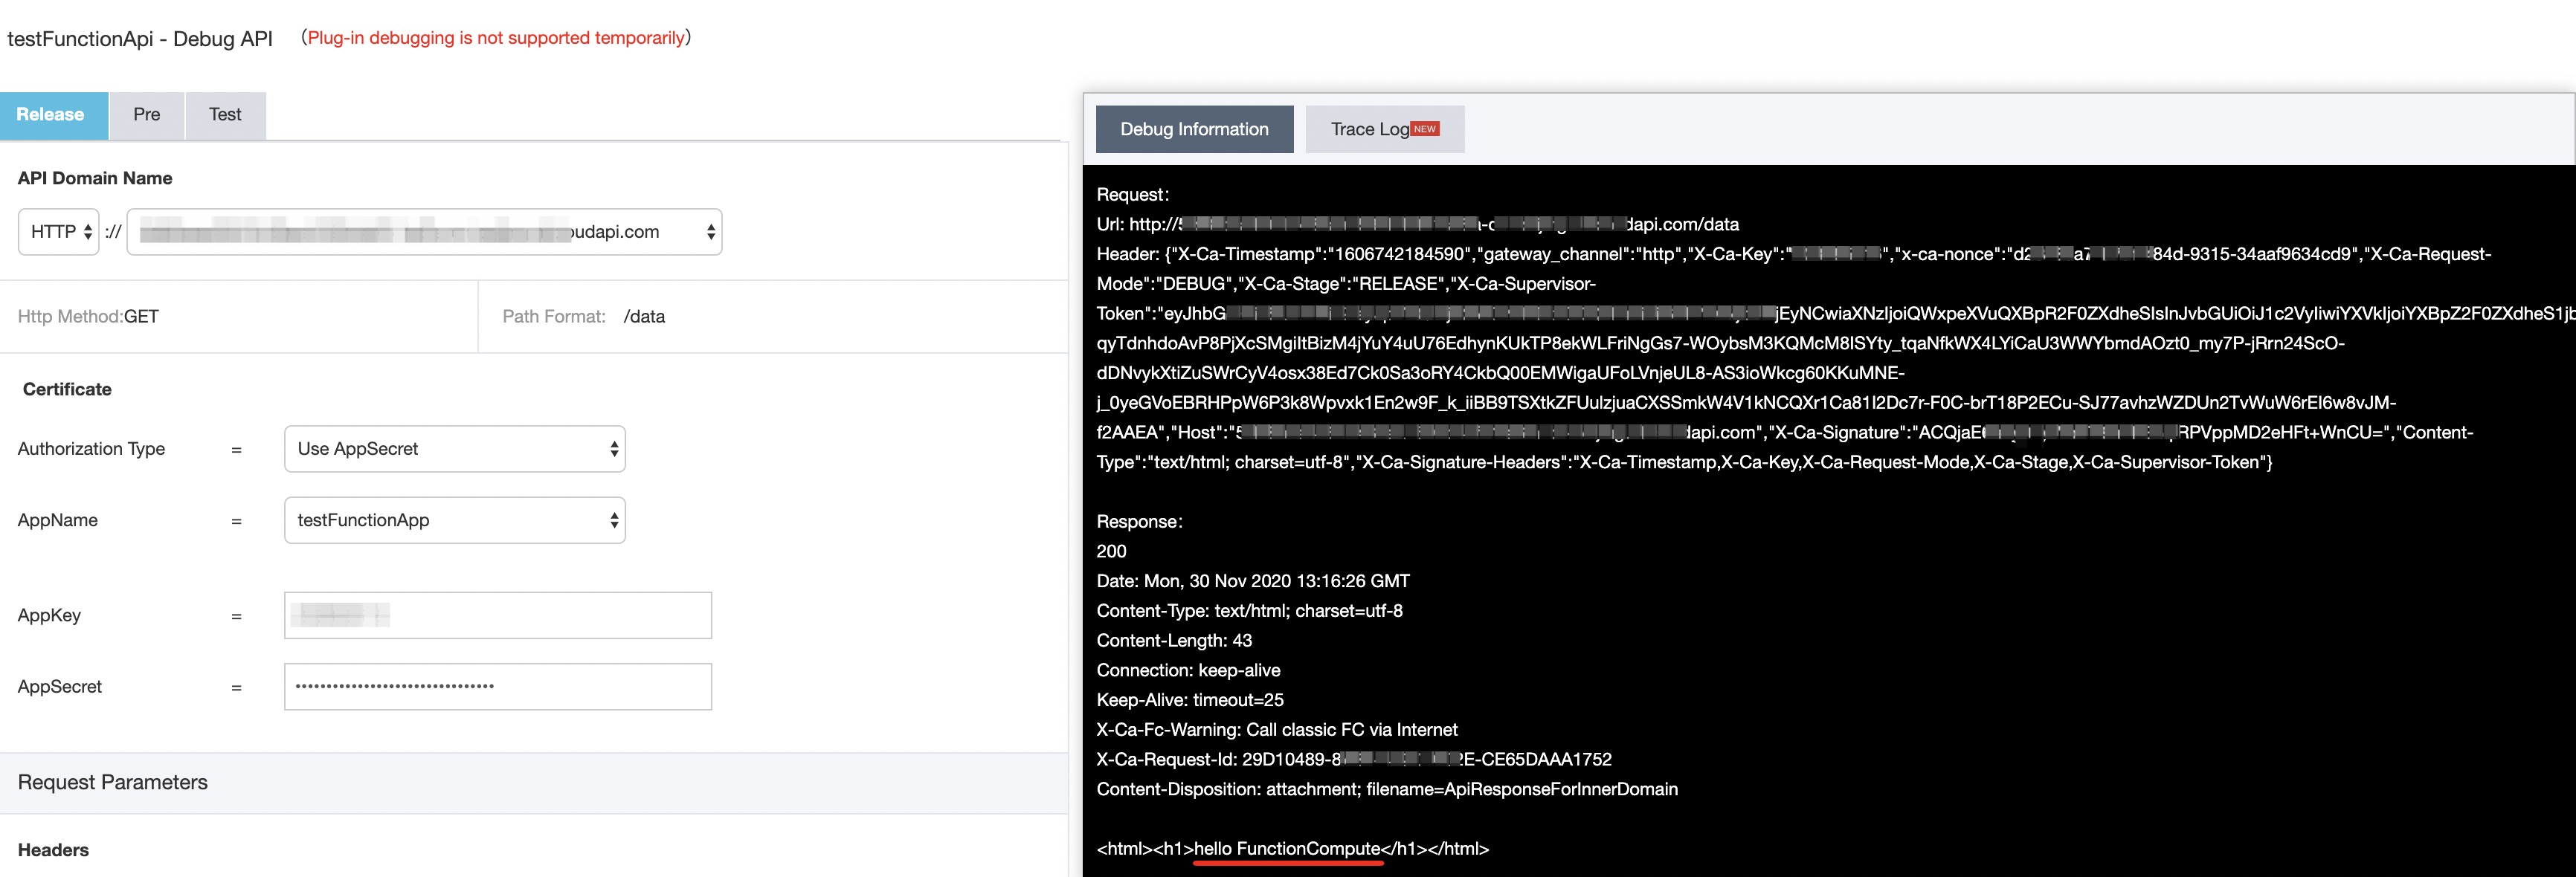Click the Certificate section heading

(x=67, y=389)
